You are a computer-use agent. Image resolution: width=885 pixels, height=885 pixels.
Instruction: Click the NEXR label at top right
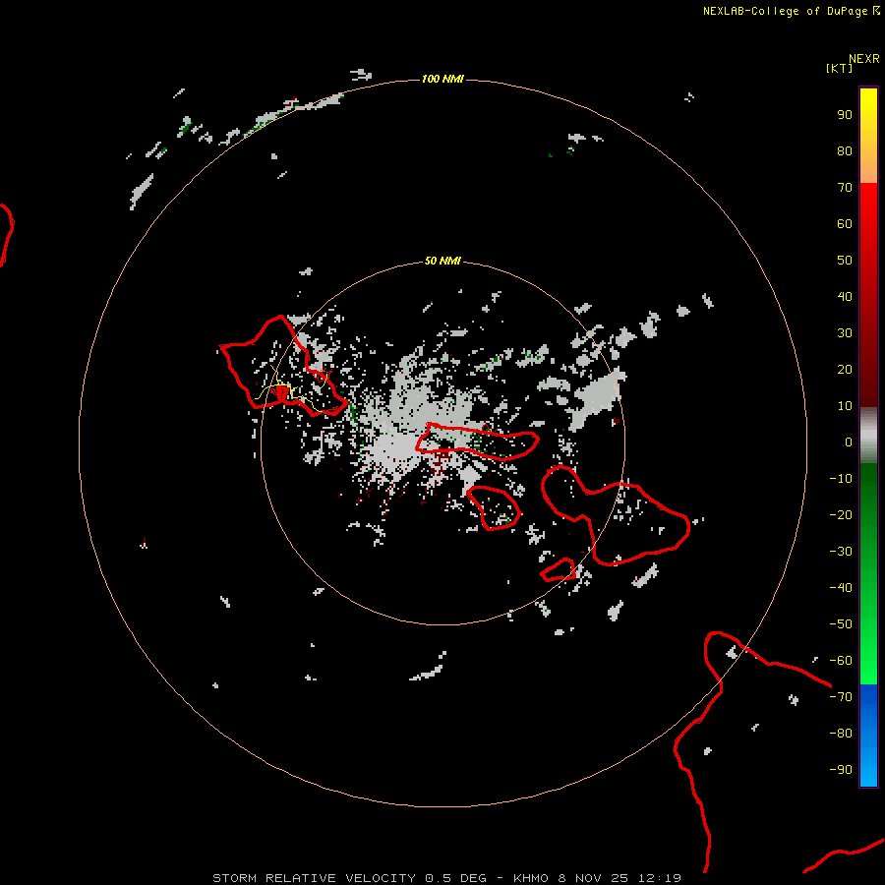(863, 59)
